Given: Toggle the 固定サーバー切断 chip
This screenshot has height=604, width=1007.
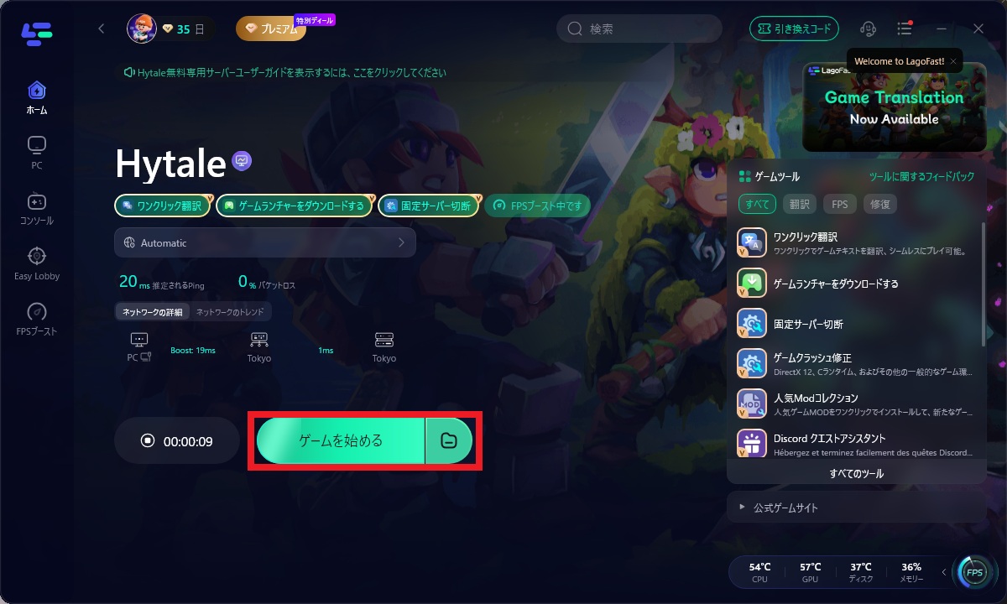Looking at the screenshot, I should pyautogui.click(x=428, y=206).
